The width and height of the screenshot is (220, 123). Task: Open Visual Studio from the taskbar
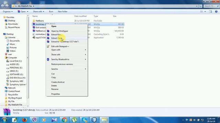pos(54,120)
